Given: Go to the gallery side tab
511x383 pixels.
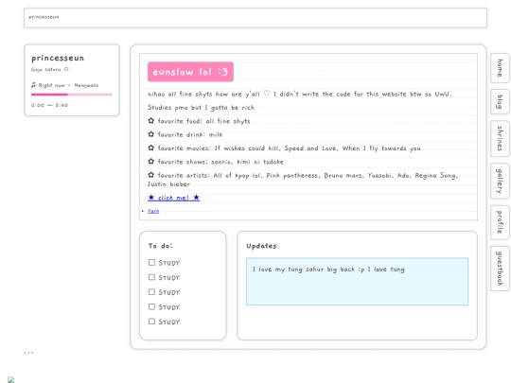Looking at the screenshot, I should [500, 181].
